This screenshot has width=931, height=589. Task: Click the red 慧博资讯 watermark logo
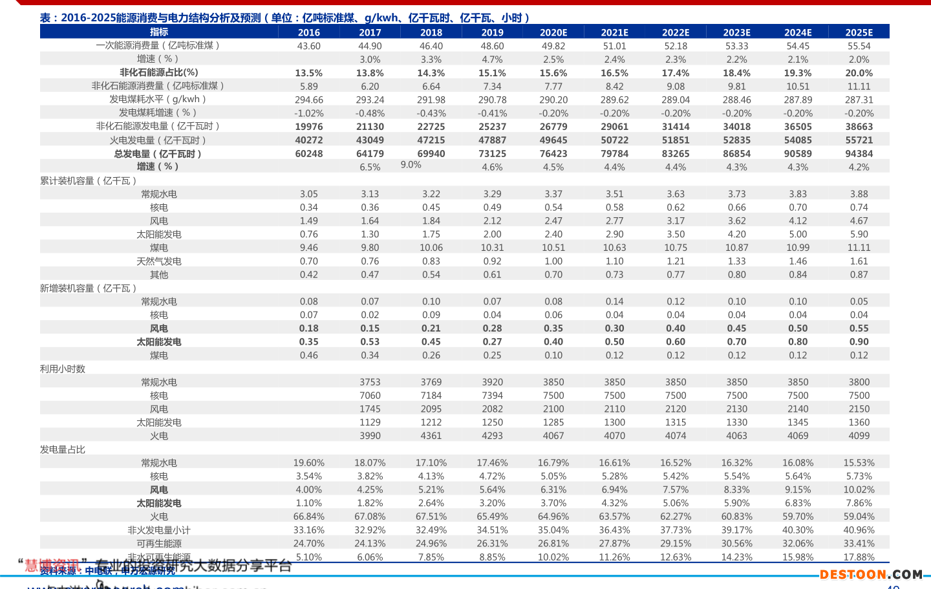tap(53, 565)
